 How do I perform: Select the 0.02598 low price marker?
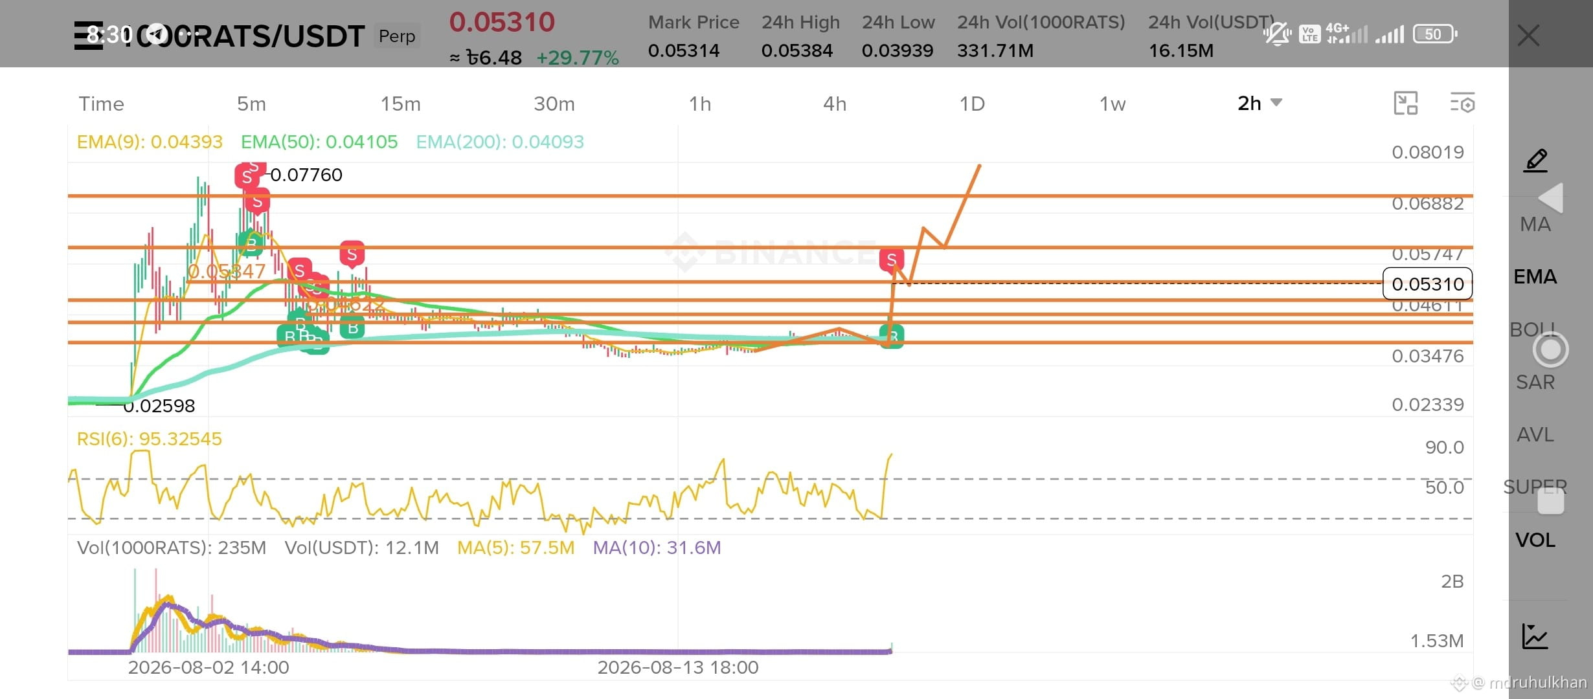(159, 406)
